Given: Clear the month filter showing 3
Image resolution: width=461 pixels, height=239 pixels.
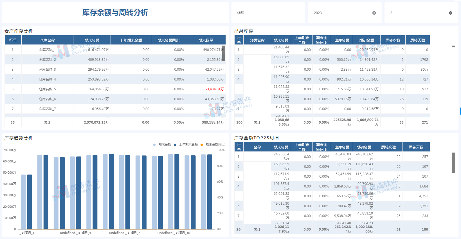Looking at the screenshot, I should point(450,13).
